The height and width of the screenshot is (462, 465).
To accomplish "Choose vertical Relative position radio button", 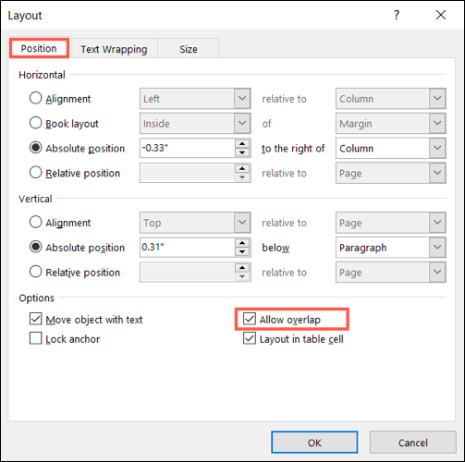I will coord(36,272).
